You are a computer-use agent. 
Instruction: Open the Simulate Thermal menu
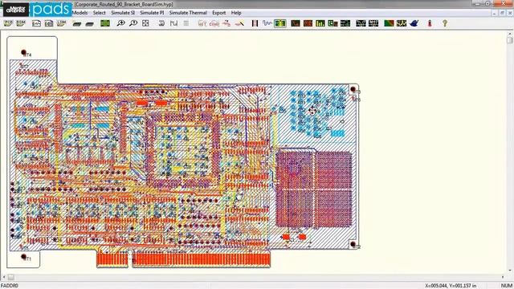point(188,13)
